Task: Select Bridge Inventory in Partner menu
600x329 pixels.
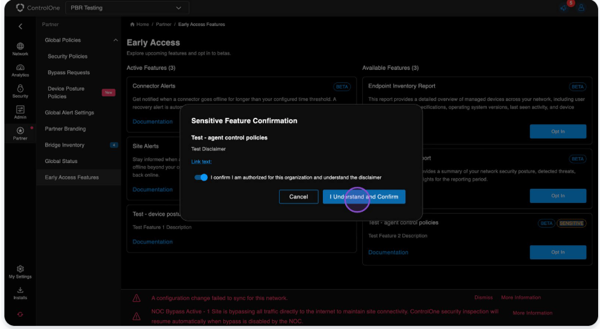Action: (64, 145)
